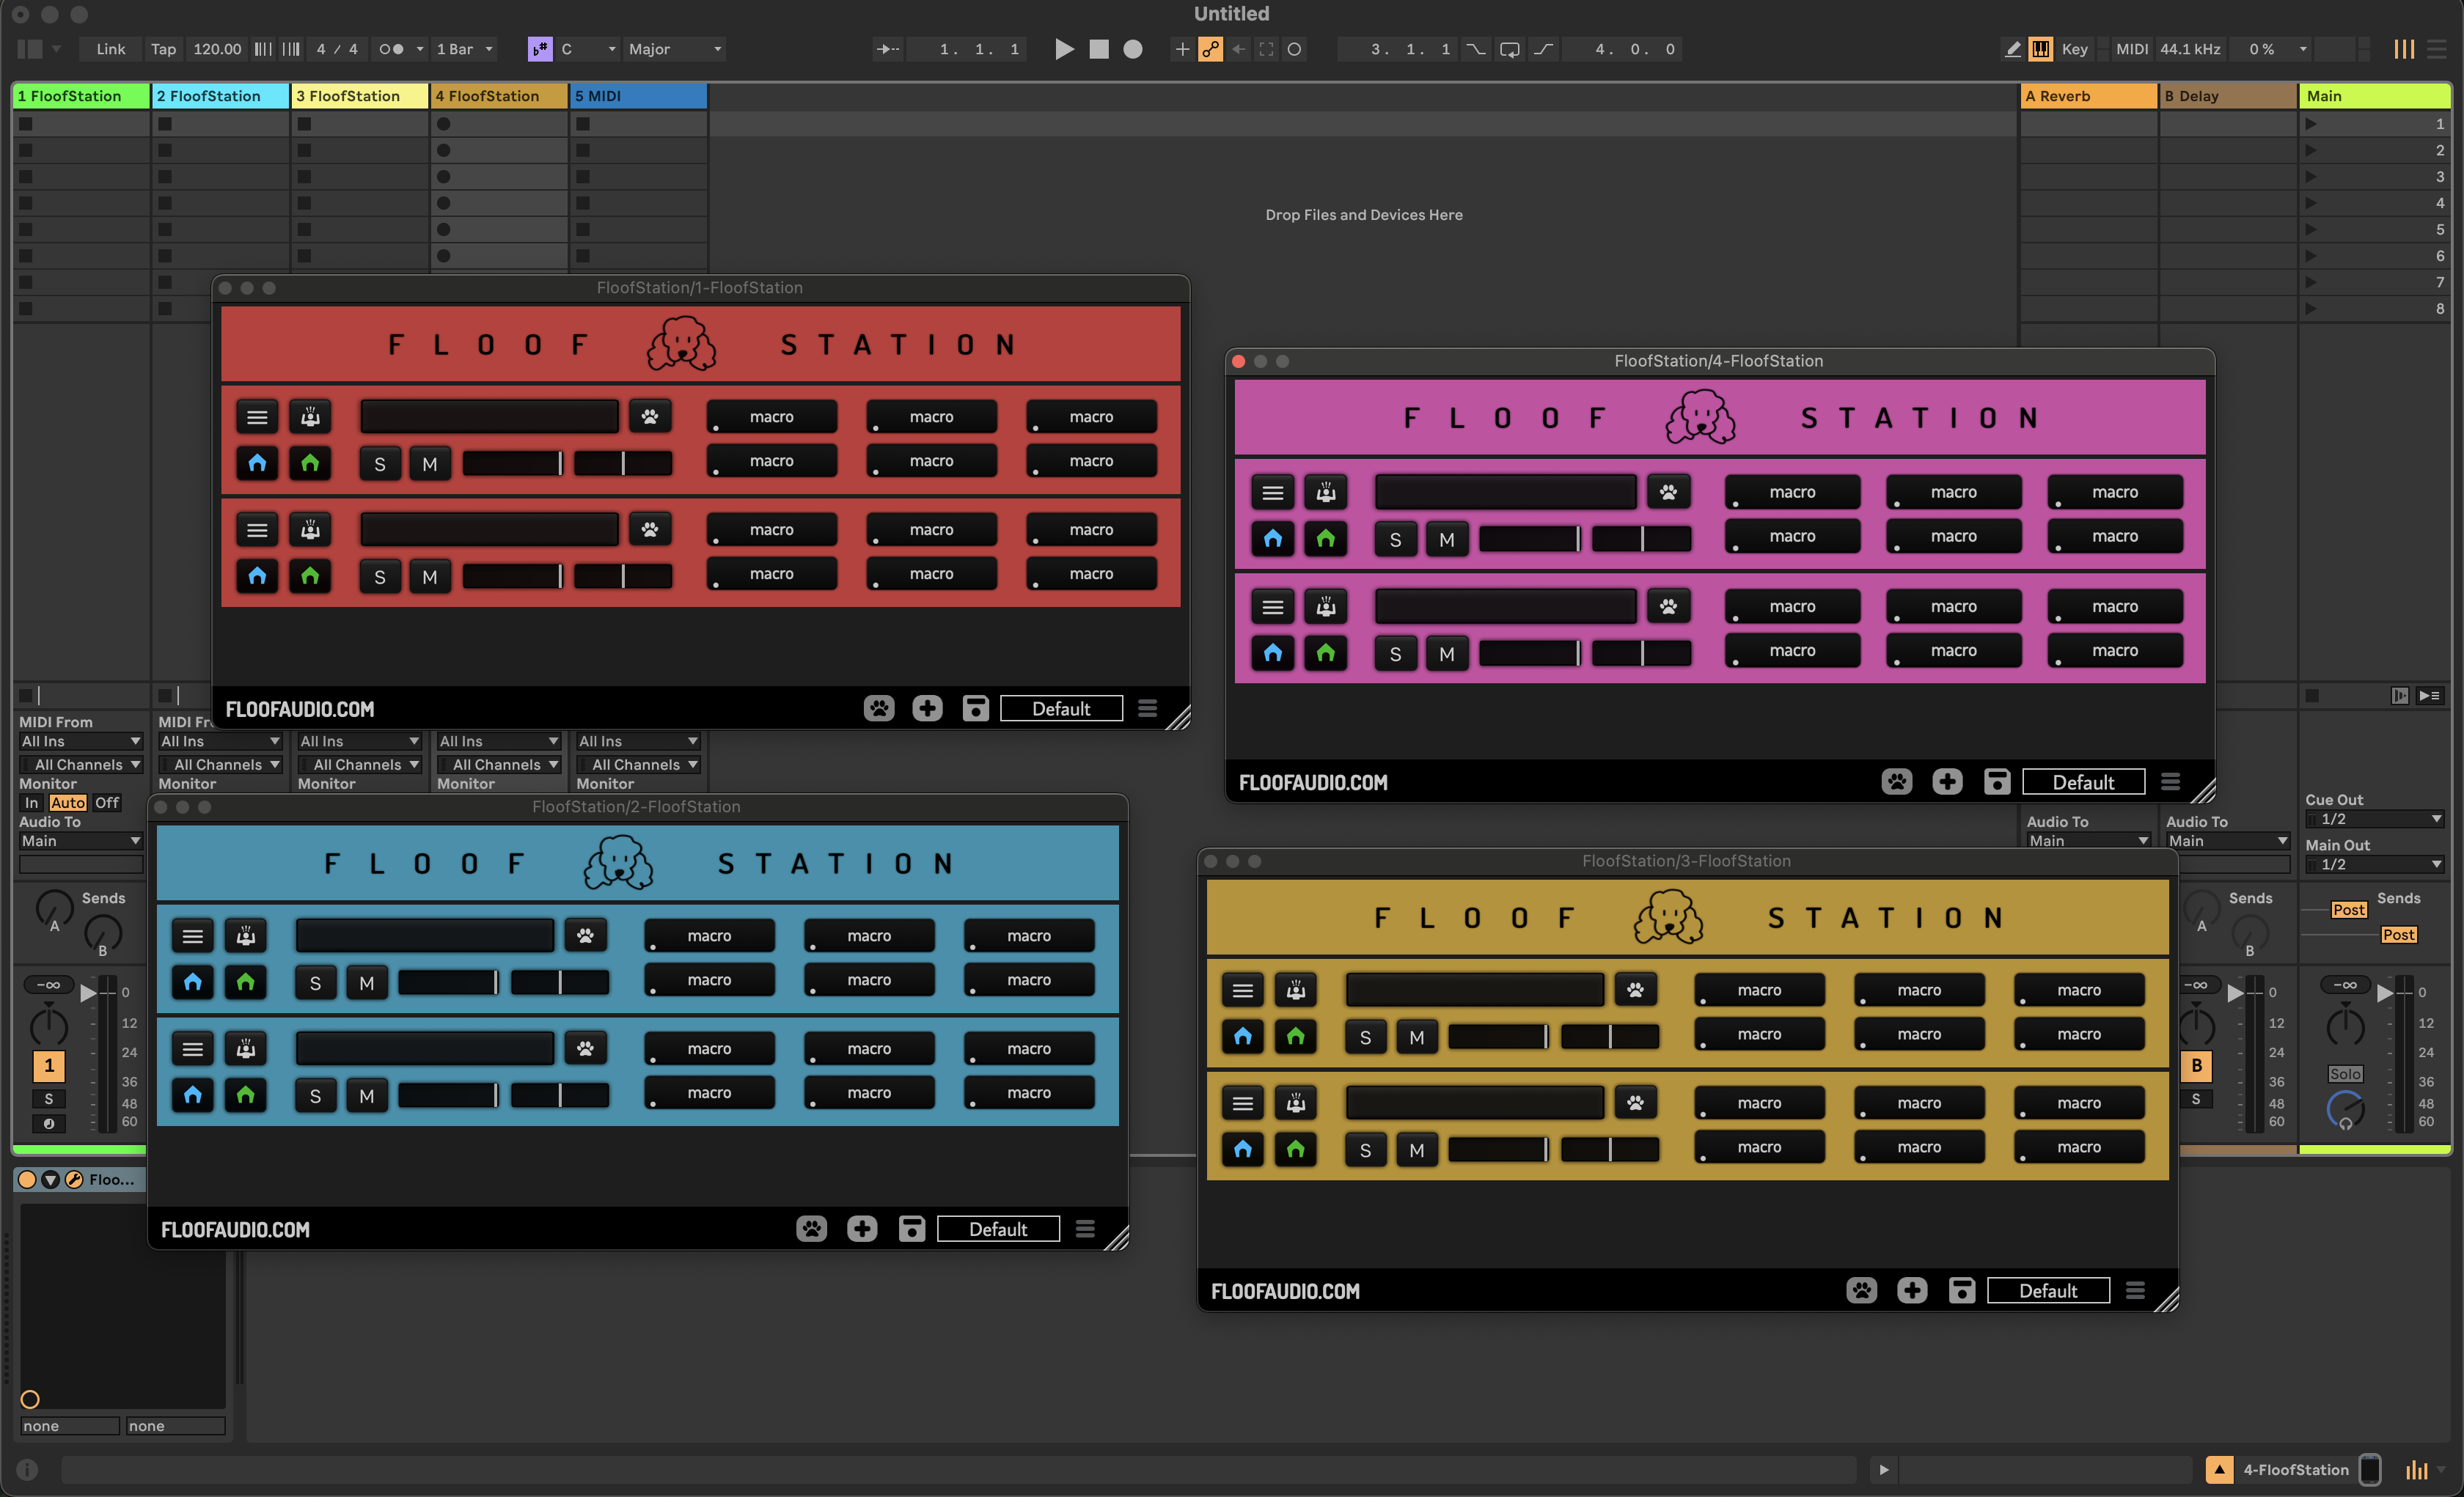Image resolution: width=2464 pixels, height=1497 pixels.
Task: Toggle the metronome button in toolbar
Action: point(392,49)
